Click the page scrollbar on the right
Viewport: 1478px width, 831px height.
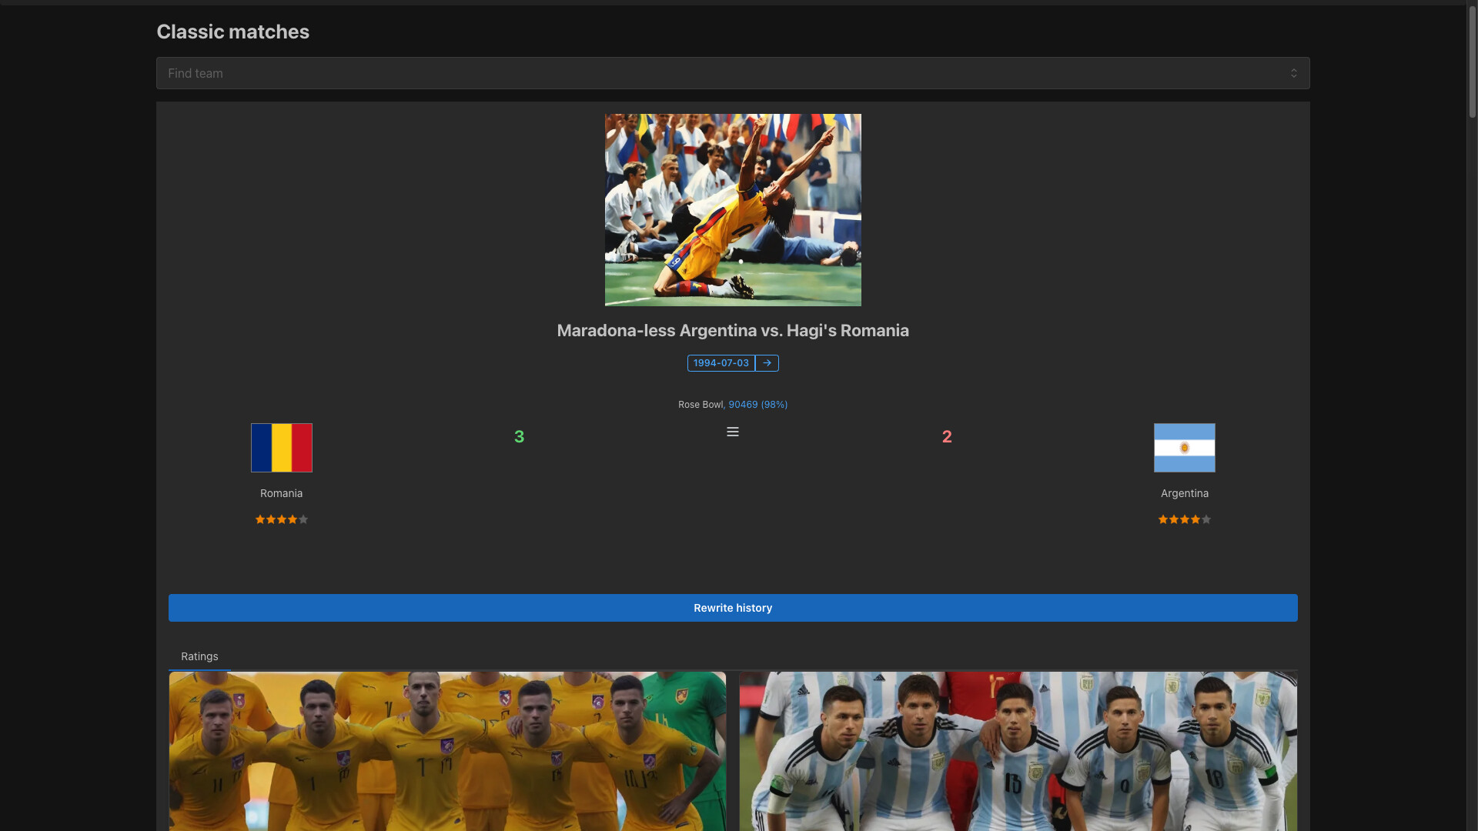tap(1471, 62)
